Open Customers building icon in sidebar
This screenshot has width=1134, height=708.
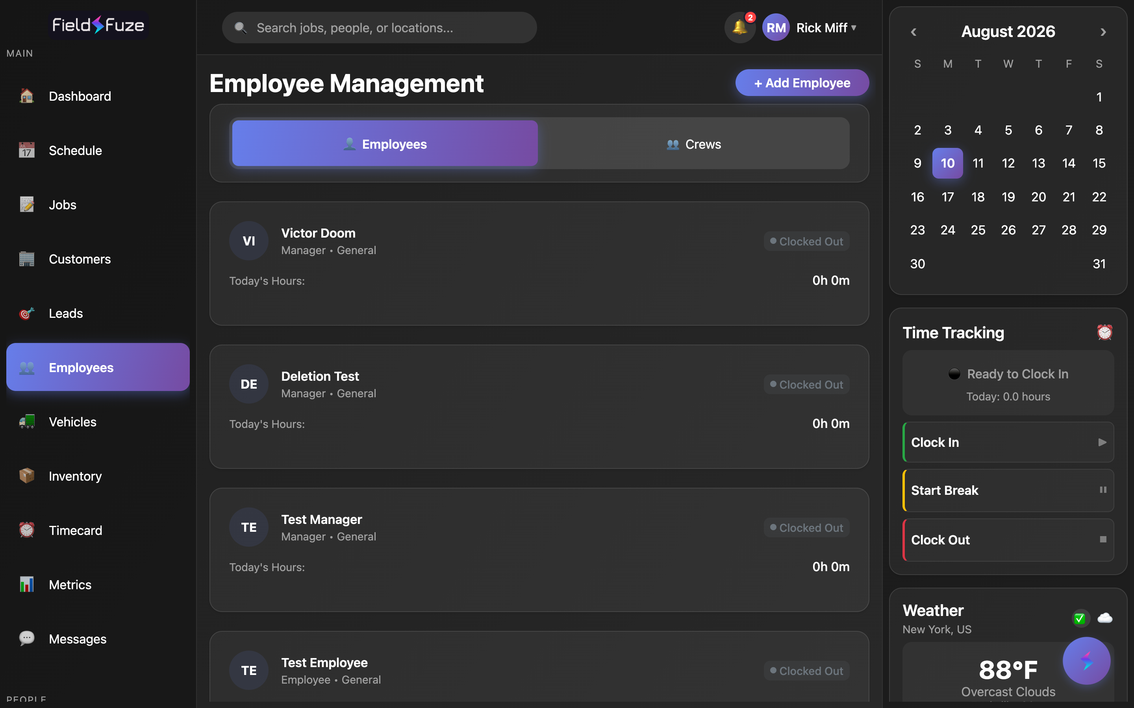click(x=27, y=259)
